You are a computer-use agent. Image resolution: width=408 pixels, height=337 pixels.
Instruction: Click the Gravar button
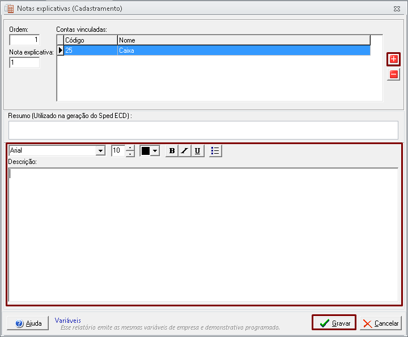point(334,323)
